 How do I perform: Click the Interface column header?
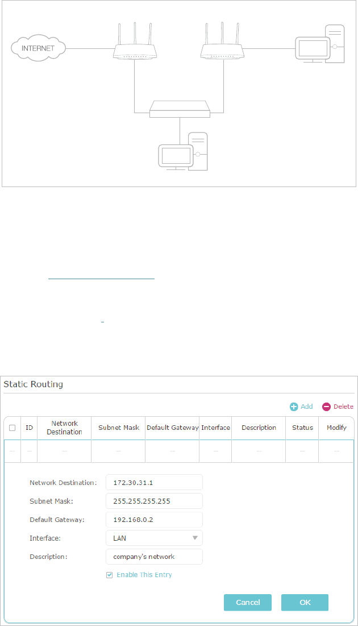(x=215, y=428)
